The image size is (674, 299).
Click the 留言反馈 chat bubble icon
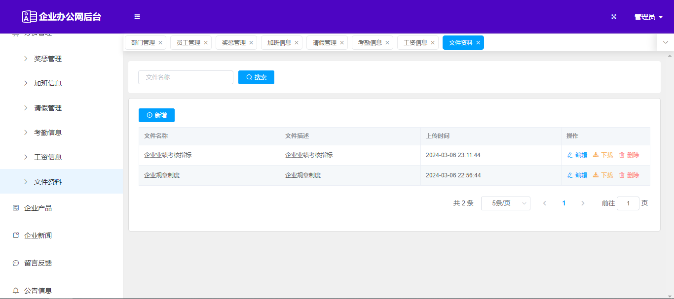[x=16, y=263]
